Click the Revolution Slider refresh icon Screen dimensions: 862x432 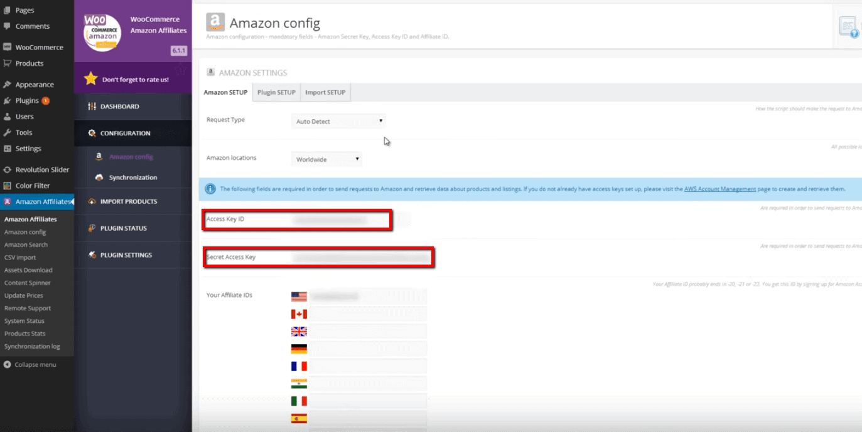tap(7, 169)
